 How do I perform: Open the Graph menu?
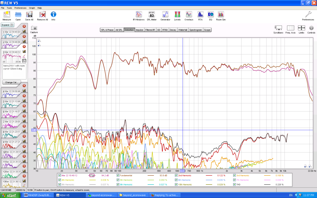pos(32,8)
